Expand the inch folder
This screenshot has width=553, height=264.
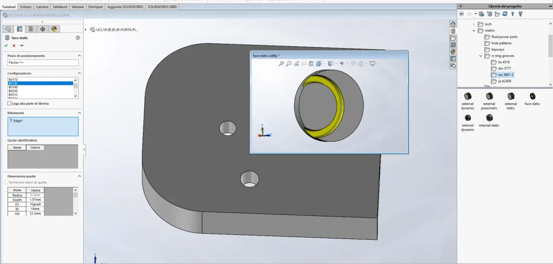[474, 24]
